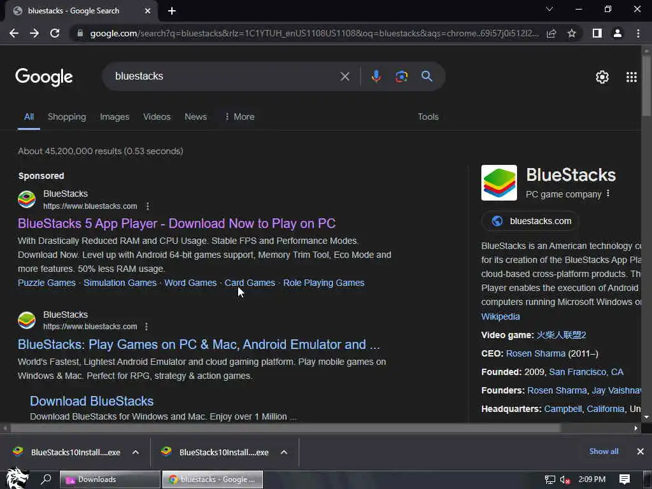The height and width of the screenshot is (489, 652).
Task: Switch to the All results tab
Action: [x=29, y=117]
